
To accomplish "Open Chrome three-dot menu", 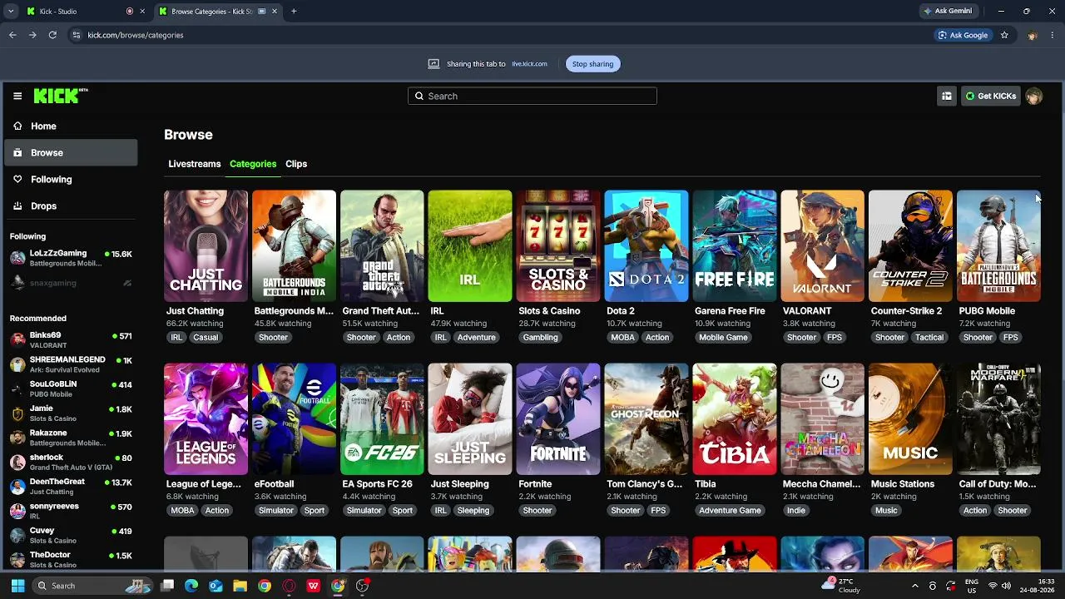I will (1053, 35).
